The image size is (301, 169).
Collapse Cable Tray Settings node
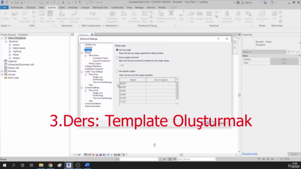point(82,72)
